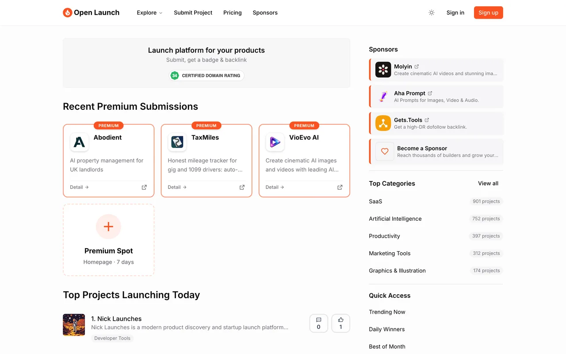This screenshot has width=566, height=354.
Task: Open Abodient external website icon
Action: pyautogui.click(x=144, y=187)
